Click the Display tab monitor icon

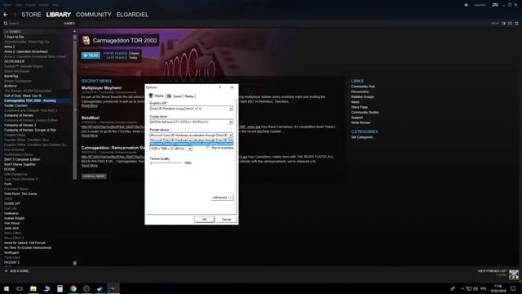pos(151,96)
